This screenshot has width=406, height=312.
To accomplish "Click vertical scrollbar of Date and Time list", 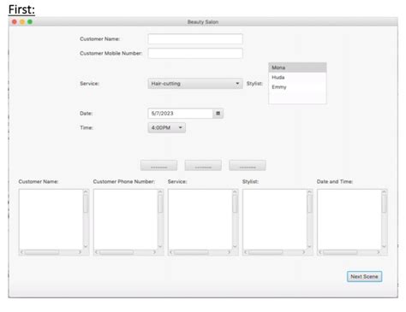I will tap(385, 219).
